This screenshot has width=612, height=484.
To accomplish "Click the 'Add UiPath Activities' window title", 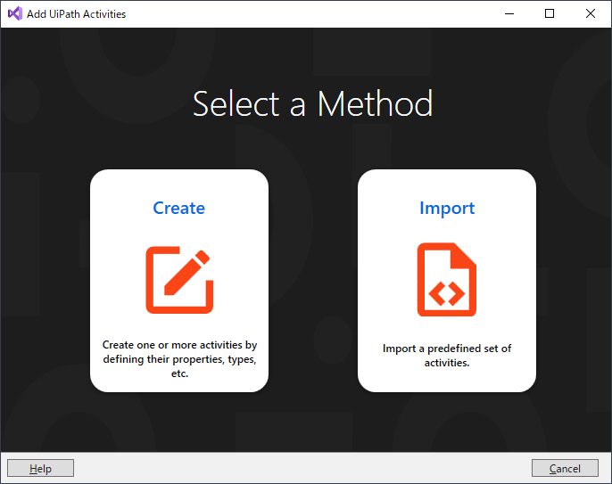I will (76, 14).
